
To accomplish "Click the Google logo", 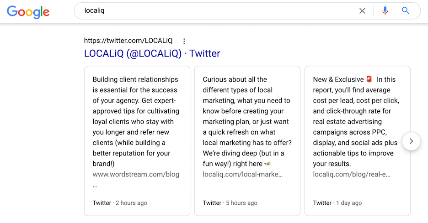I will coord(28,12).
